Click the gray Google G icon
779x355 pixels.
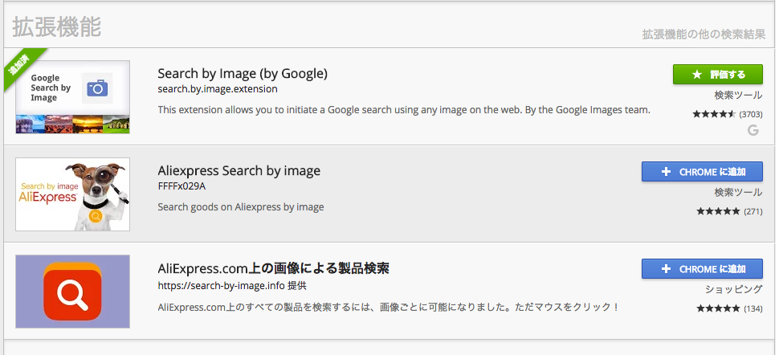pyautogui.click(x=753, y=131)
